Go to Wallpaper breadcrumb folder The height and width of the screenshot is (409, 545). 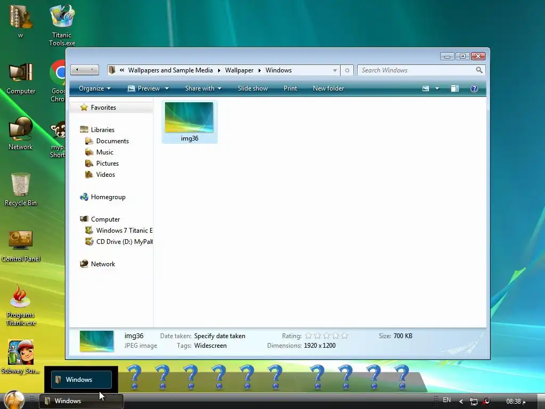pos(239,70)
